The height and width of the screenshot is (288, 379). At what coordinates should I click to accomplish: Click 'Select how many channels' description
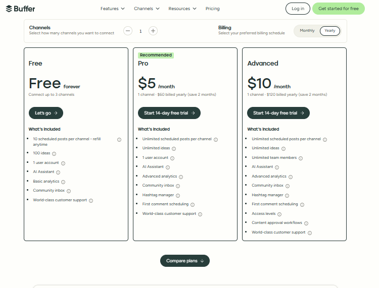[72, 33]
